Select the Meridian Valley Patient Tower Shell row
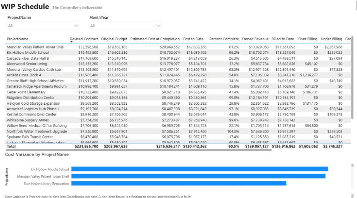357x198 pixels. pyautogui.click(x=177, y=47)
